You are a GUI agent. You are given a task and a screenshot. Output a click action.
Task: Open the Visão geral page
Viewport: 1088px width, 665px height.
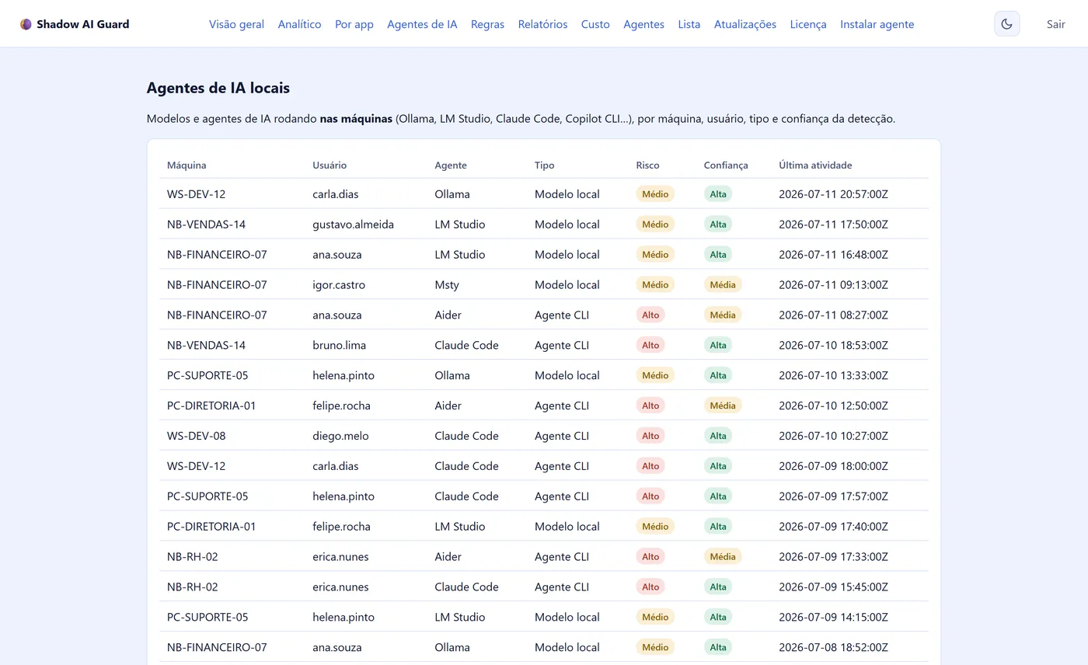(x=236, y=24)
